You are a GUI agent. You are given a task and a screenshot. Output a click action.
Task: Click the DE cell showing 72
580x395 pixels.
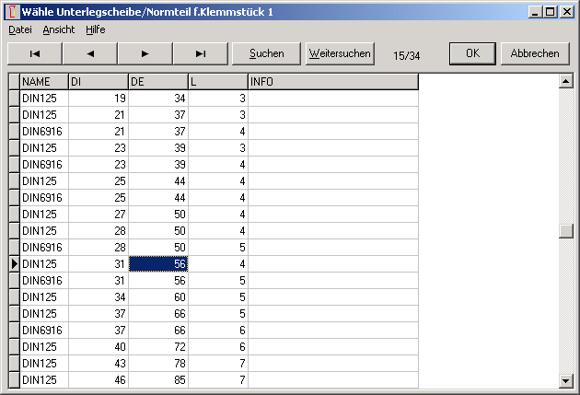click(157, 346)
